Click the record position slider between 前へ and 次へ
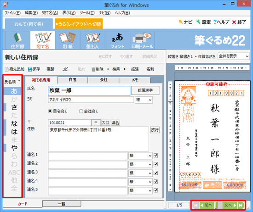The image size is (253, 212). (x=218, y=205)
